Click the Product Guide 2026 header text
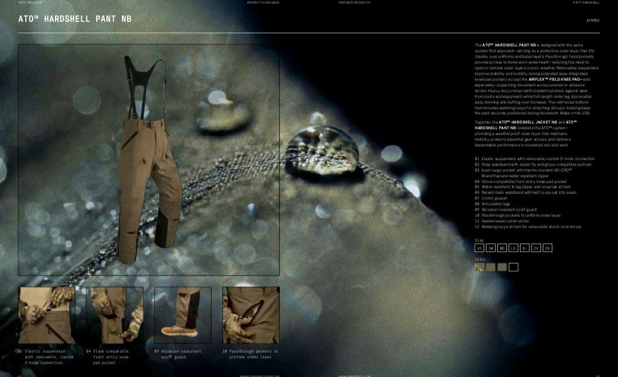Viewport: 618px width, 377px height. 263,2
